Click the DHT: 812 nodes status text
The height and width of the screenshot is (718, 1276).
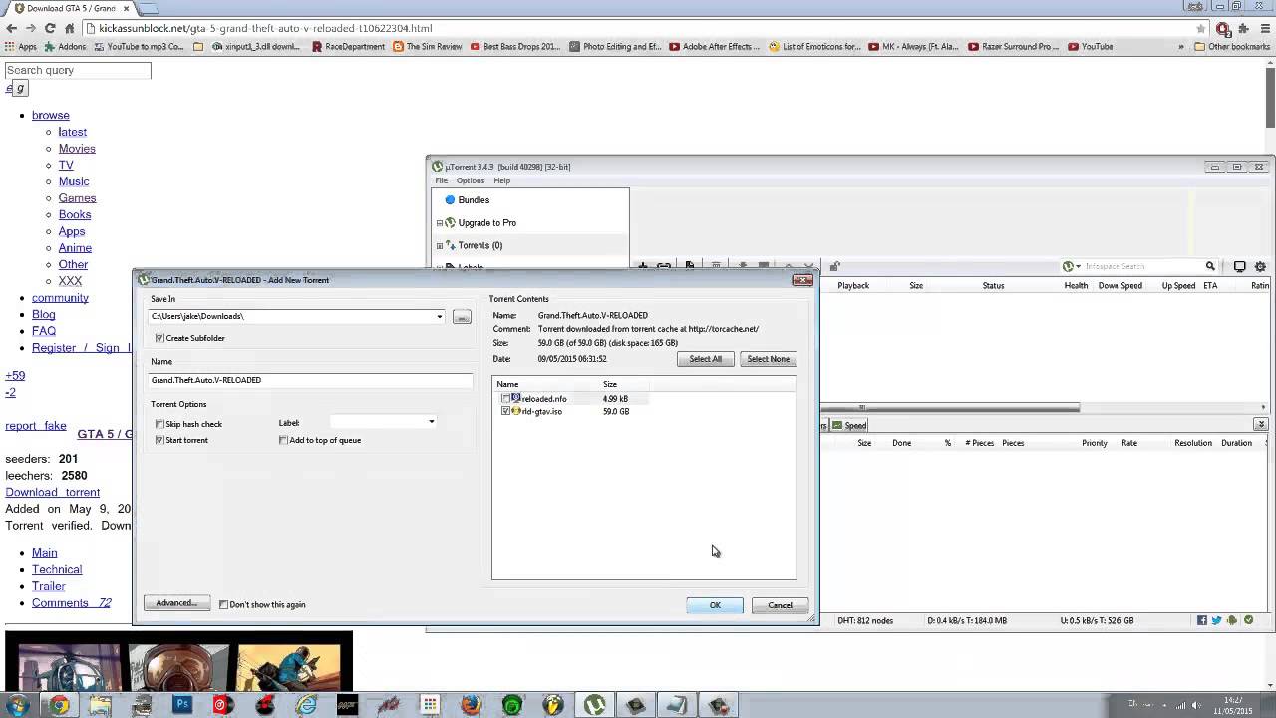tap(865, 620)
